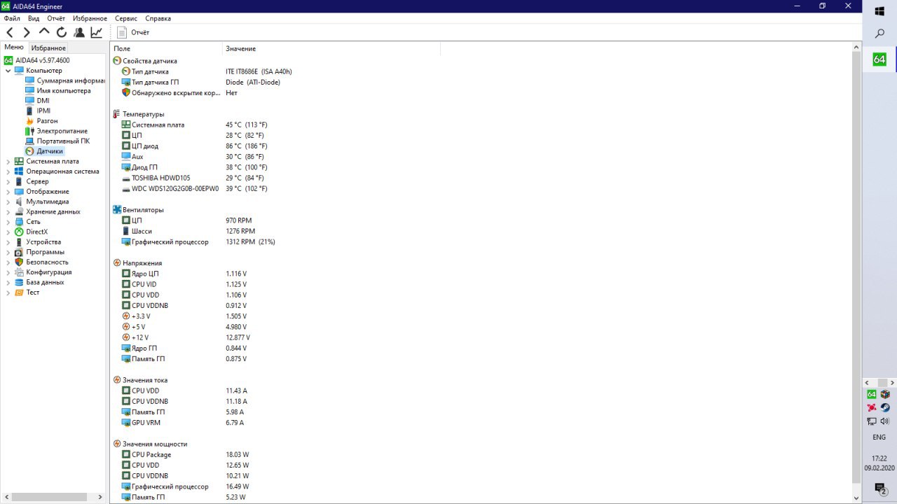Open the user icon in the toolbar
The image size is (897, 504).
click(79, 32)
